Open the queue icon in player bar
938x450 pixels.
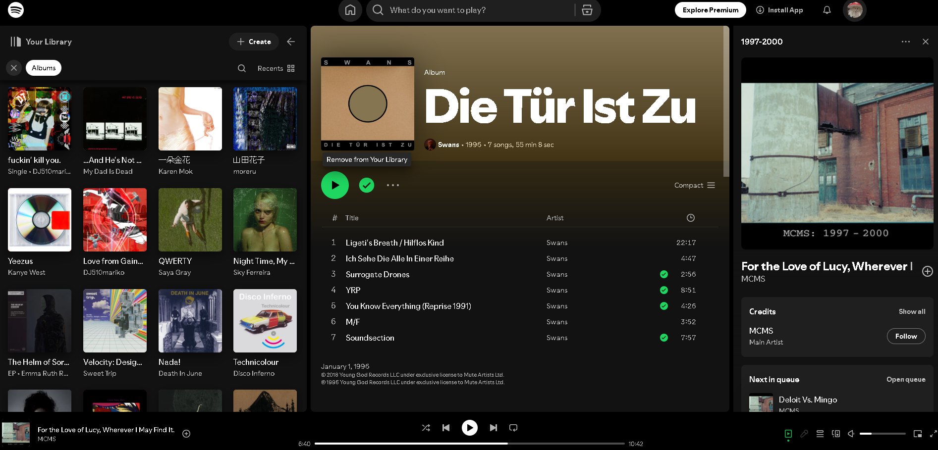coord(820,434)
